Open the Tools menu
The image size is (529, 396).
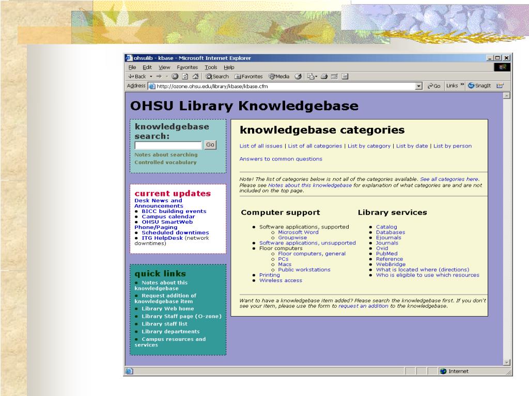[x=211, y=68]
